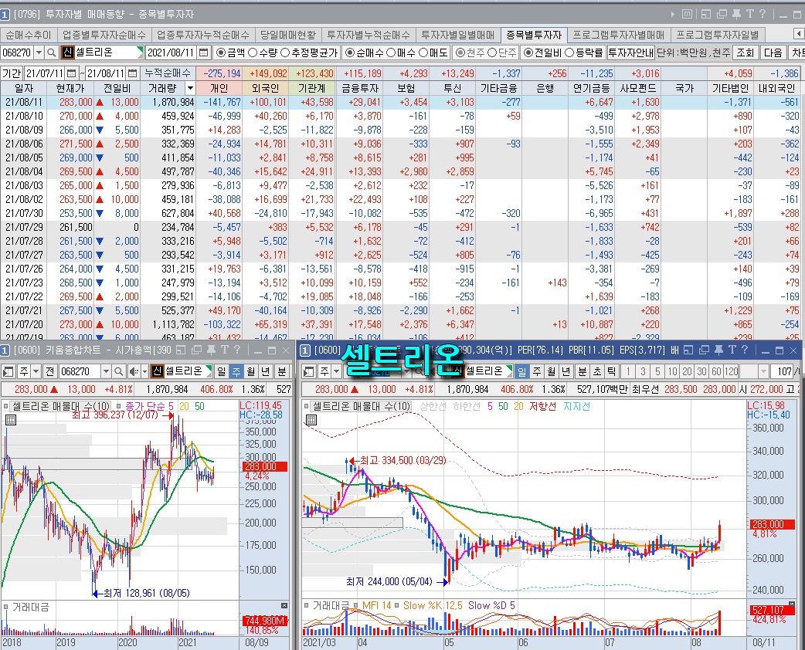Click the speaker sound icon in left chart toolbar
The height and width of the screenshot is (650, 805).
133,371
